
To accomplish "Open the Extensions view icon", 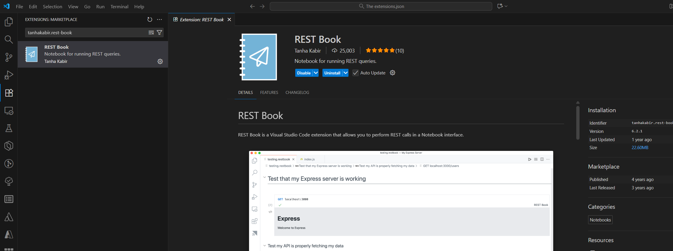I will pos(9,93).
